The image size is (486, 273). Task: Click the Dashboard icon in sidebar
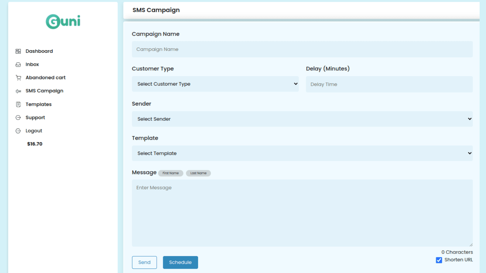(x=18, y=51)
